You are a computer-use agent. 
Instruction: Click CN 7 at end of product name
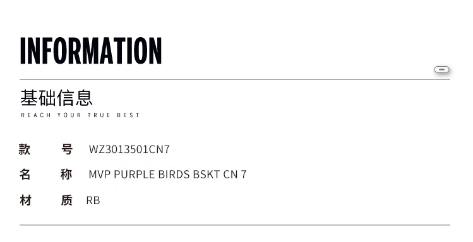tap(235, 175)
